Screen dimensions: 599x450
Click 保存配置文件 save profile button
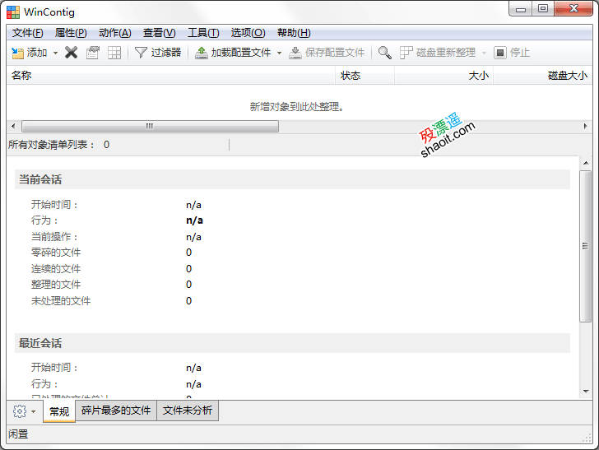pos(327,53)
